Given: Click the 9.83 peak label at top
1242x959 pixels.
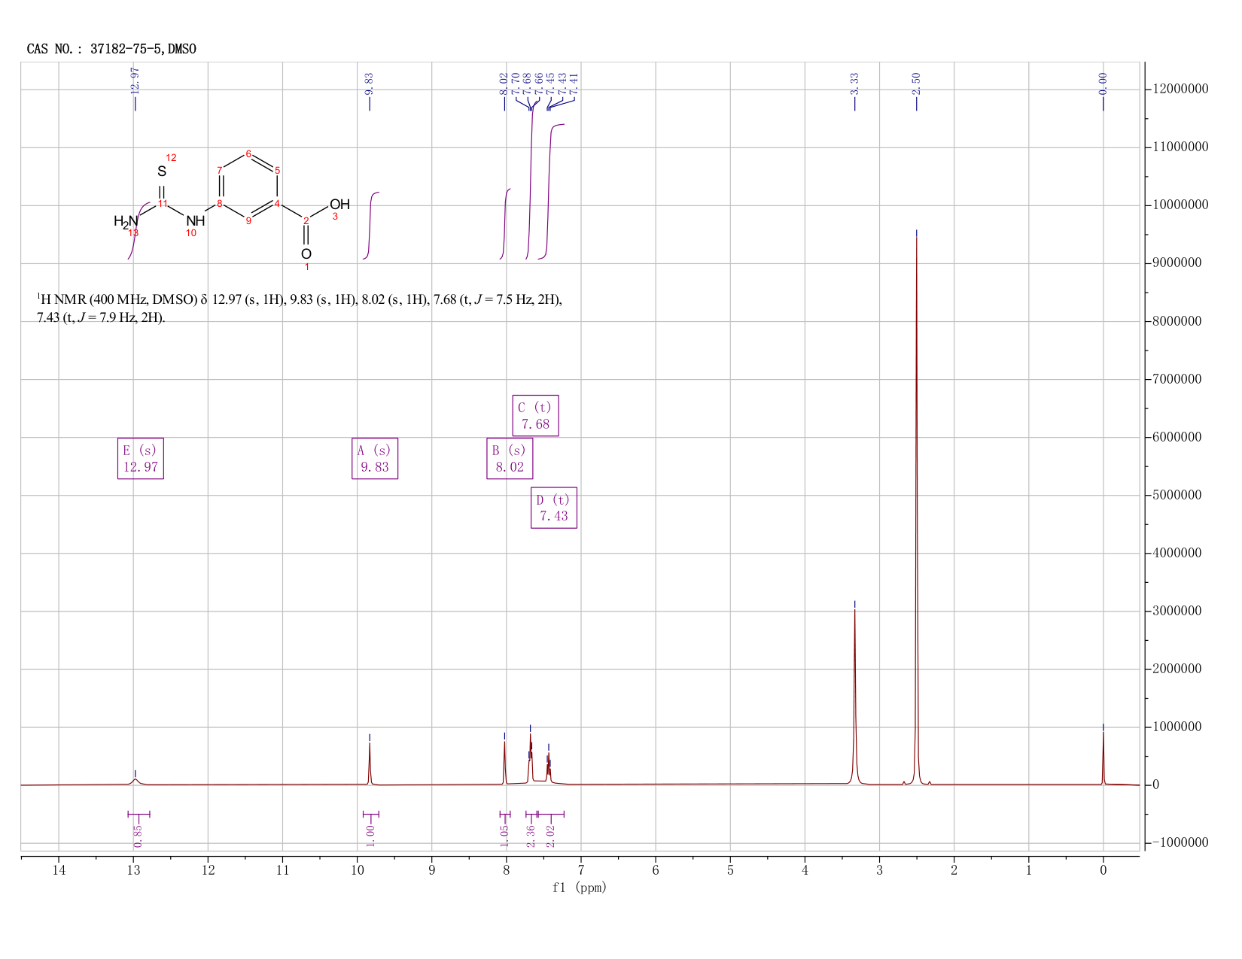Looking at the screenshot, I should (x=369, y=83).
